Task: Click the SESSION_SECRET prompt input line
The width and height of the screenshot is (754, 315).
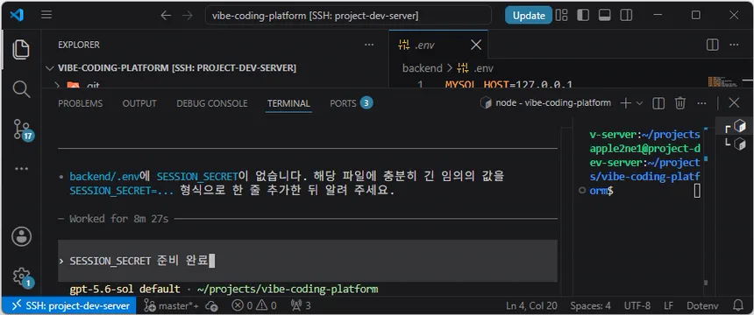Action: [308, 261]
